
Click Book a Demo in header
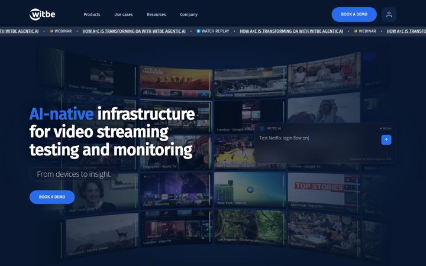[x=354, y=14]
